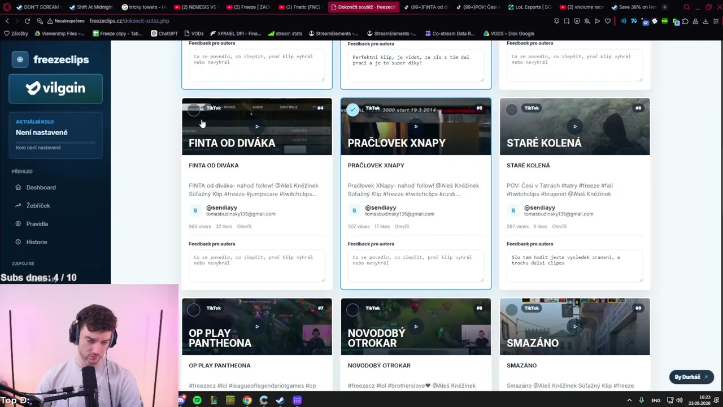Open the VODS – Disk Google bookmark
This screenshot has width=723, height=407.
point(509,33)
